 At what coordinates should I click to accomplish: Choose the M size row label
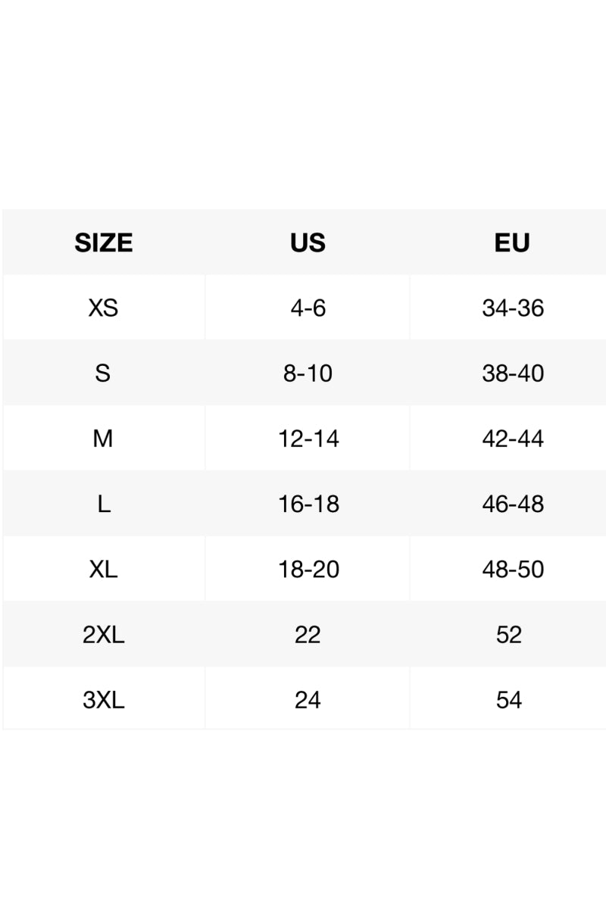(103, 439)
